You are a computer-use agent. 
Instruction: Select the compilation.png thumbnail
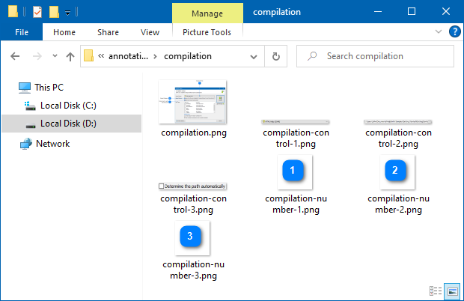[x=192, y=102]
